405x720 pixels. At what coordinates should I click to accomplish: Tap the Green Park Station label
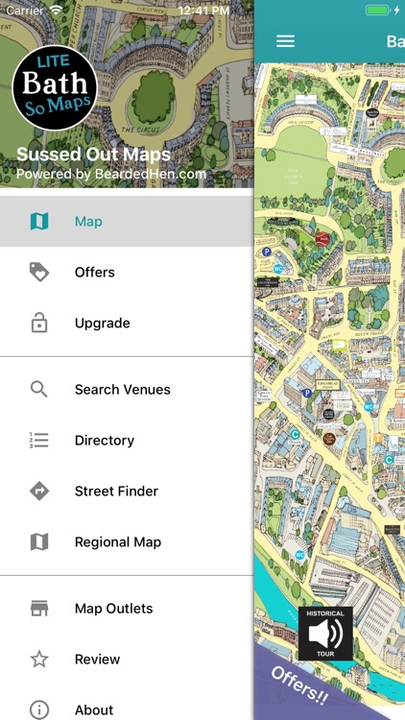tap(264, 397)
